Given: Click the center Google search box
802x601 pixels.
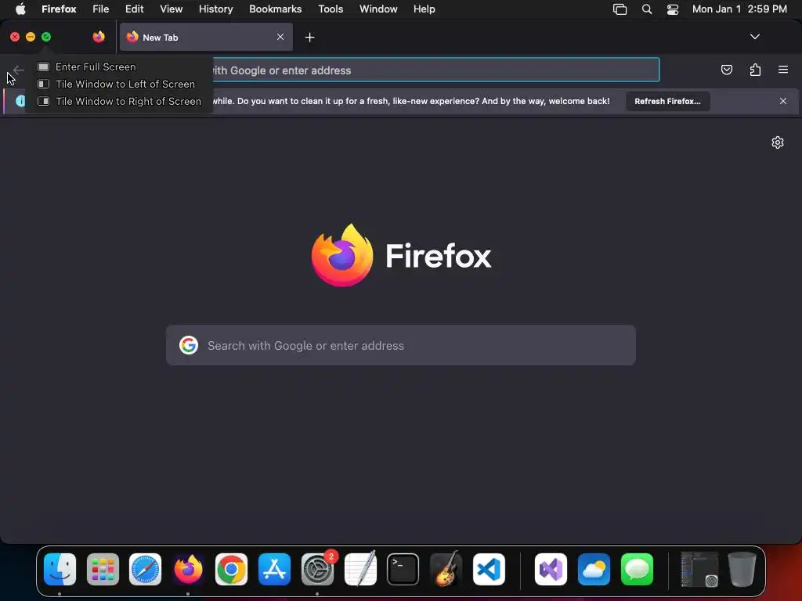Looking at the screenshot, I should tap(401, 345).
